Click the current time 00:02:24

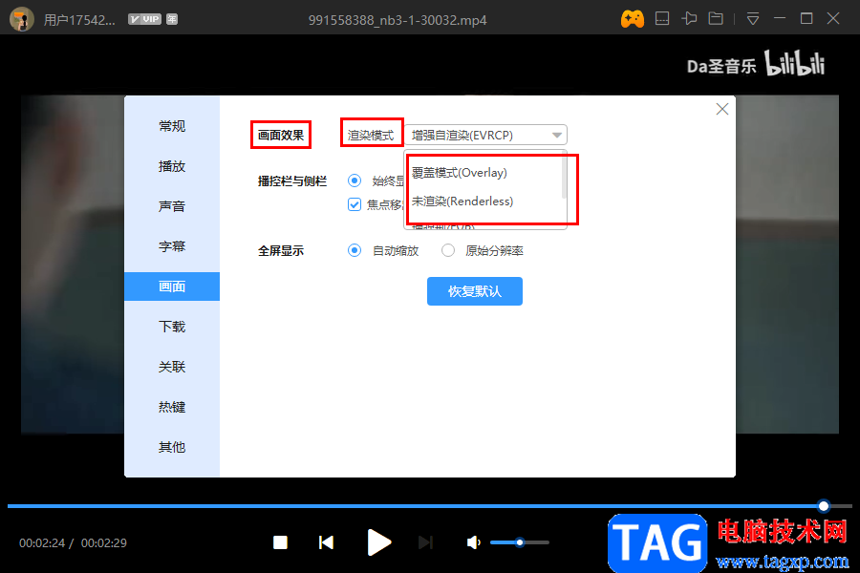click(42, 542)
